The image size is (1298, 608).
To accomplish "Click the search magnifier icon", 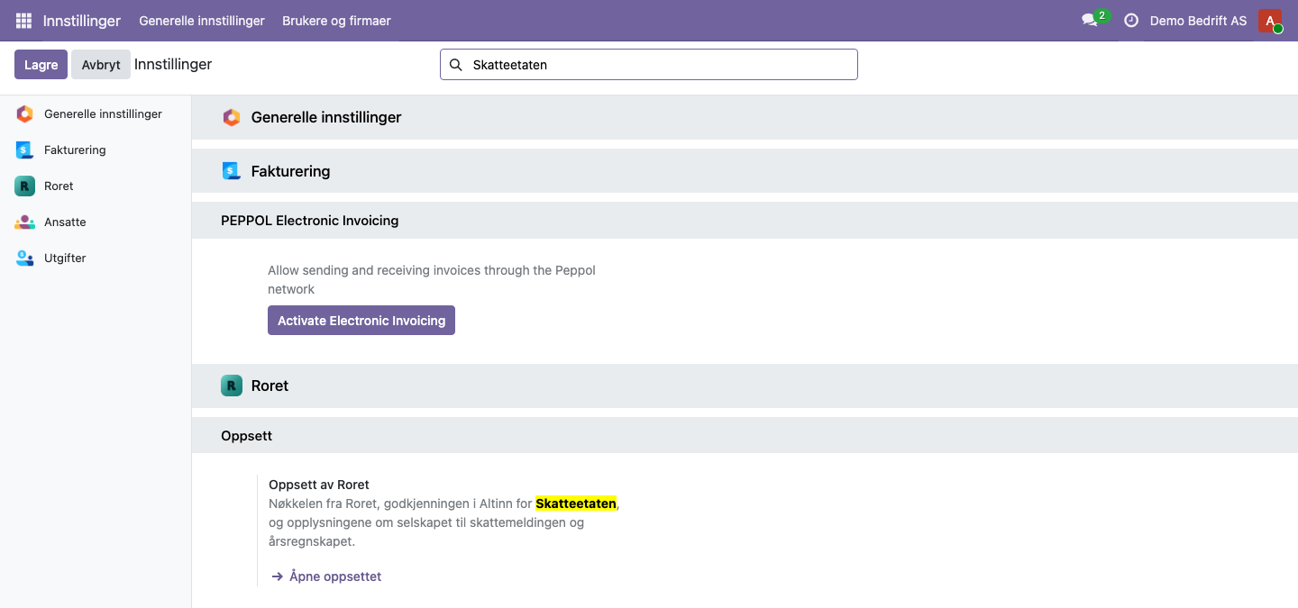I will (x=456, y=65).
